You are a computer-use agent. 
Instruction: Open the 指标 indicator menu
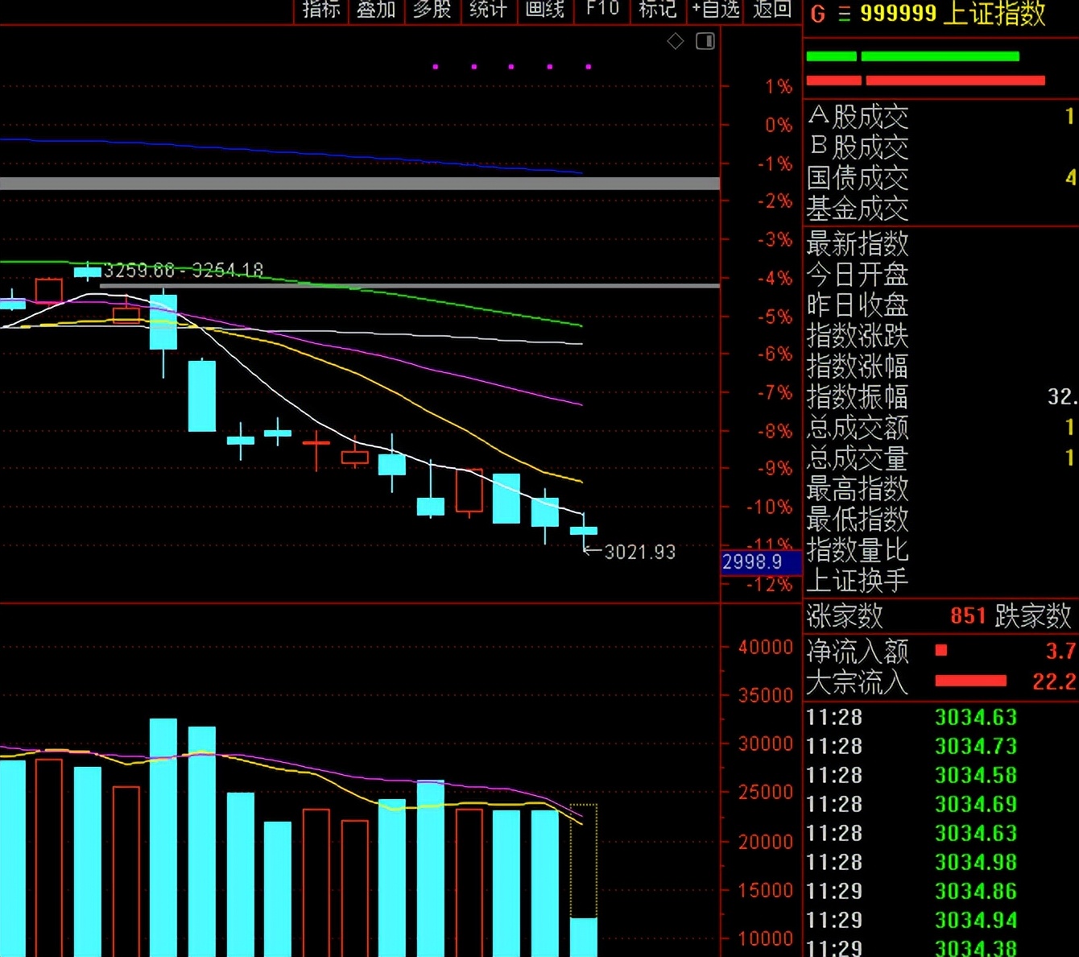321,10
